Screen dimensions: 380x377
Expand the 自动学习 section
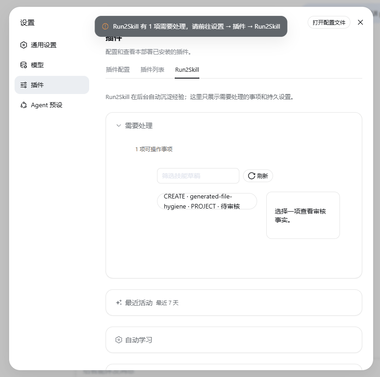point(233,340)
